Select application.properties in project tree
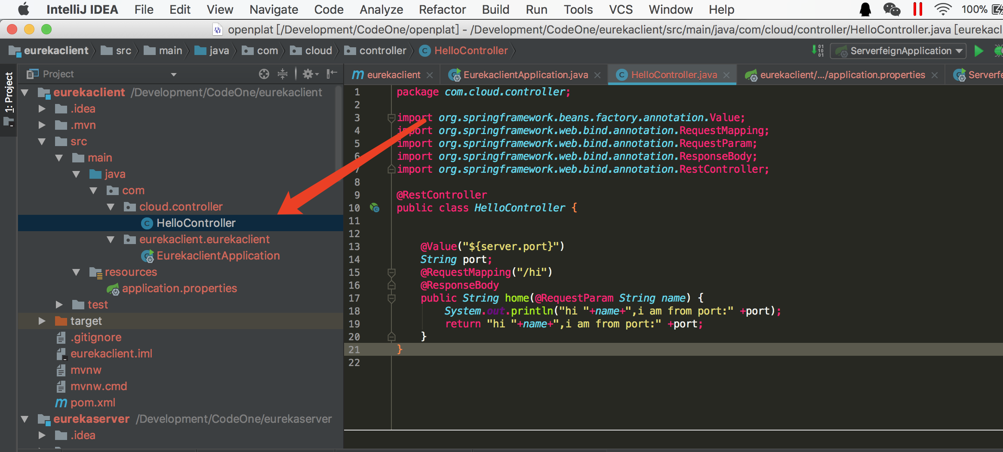This screenshot has width=1003, height=452. pyautogui.click(x=172, y=288)
